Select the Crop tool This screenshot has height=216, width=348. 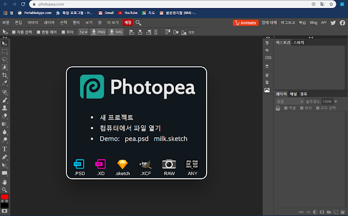(4, 75)
